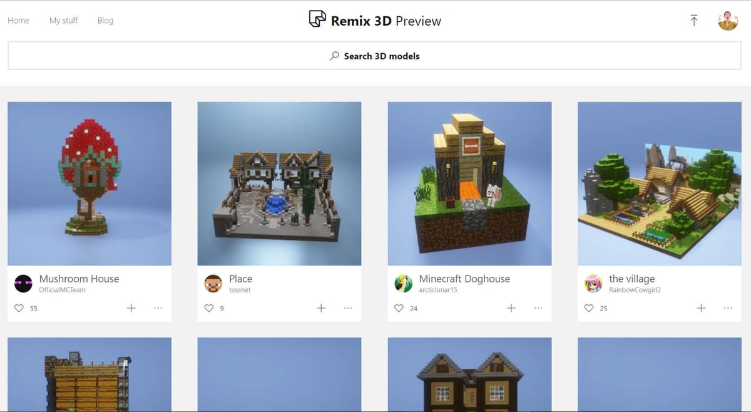Open the Place model thumbnail
Screen dimensions: 751x412
[279, 183]
